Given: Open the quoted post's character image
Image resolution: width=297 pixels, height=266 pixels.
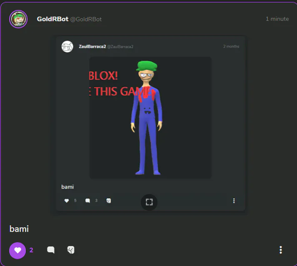Looking at the screenshot, I should pyautogui.click(x=150, y=118).
